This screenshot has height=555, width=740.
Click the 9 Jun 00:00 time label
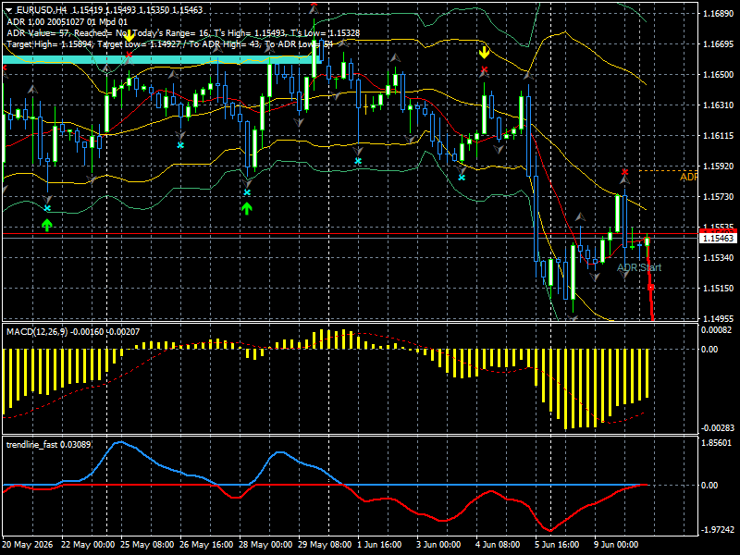[616, 545]
